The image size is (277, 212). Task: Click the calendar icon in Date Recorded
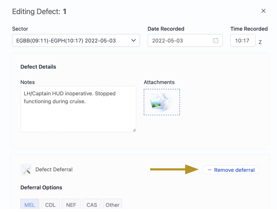coord(215,41)
